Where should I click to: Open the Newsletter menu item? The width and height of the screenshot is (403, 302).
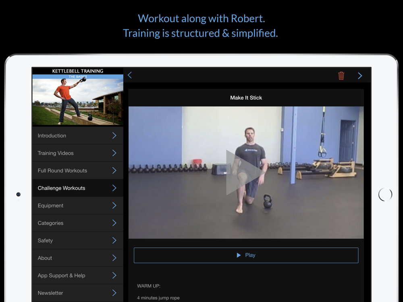[x=78, y=293]
